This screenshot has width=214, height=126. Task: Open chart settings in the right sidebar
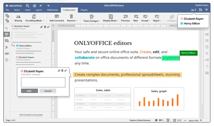[x=207, y=60]
